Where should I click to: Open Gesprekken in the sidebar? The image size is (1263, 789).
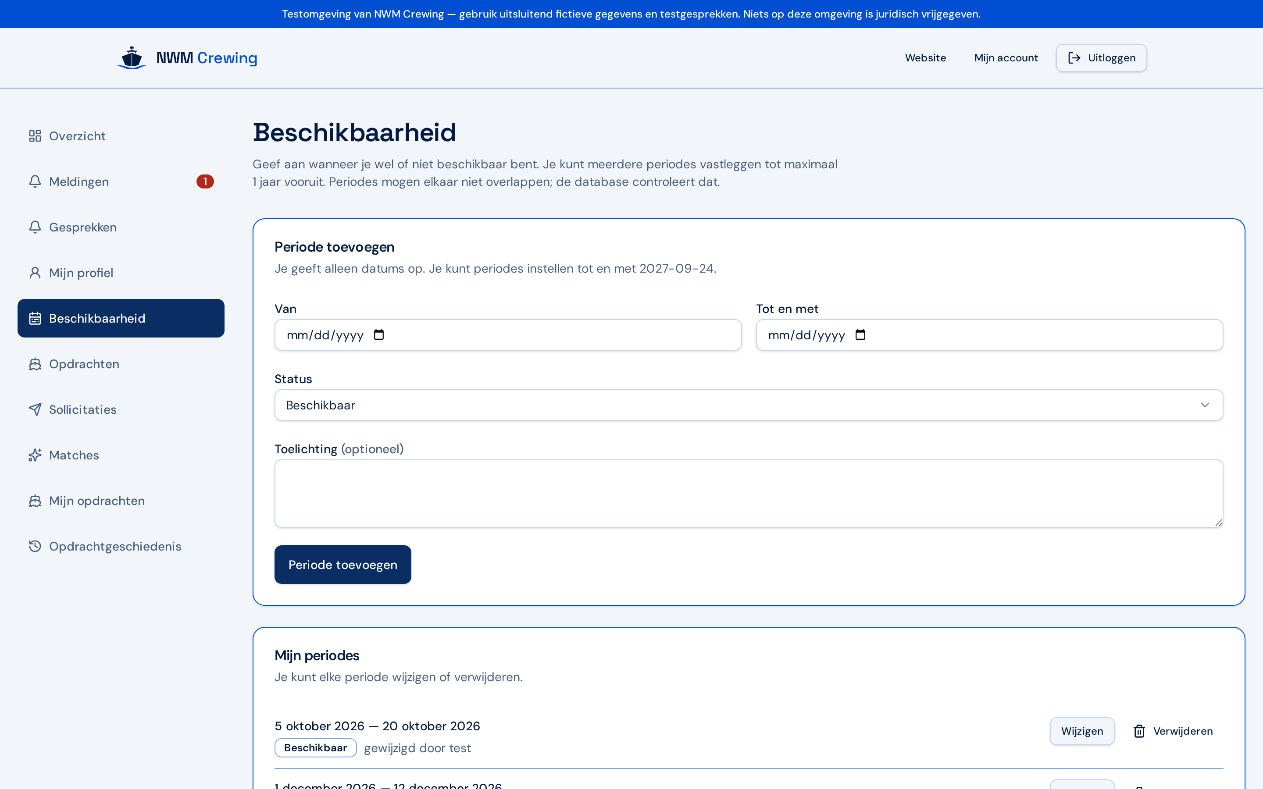click(x=121, y=227)
